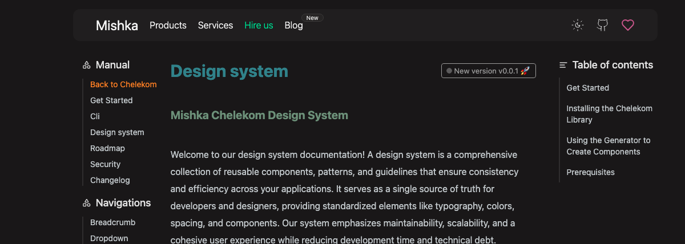This screenshot has width=685, height=244.
Task: Open the Roadmap page
Action: coord(107,148)
